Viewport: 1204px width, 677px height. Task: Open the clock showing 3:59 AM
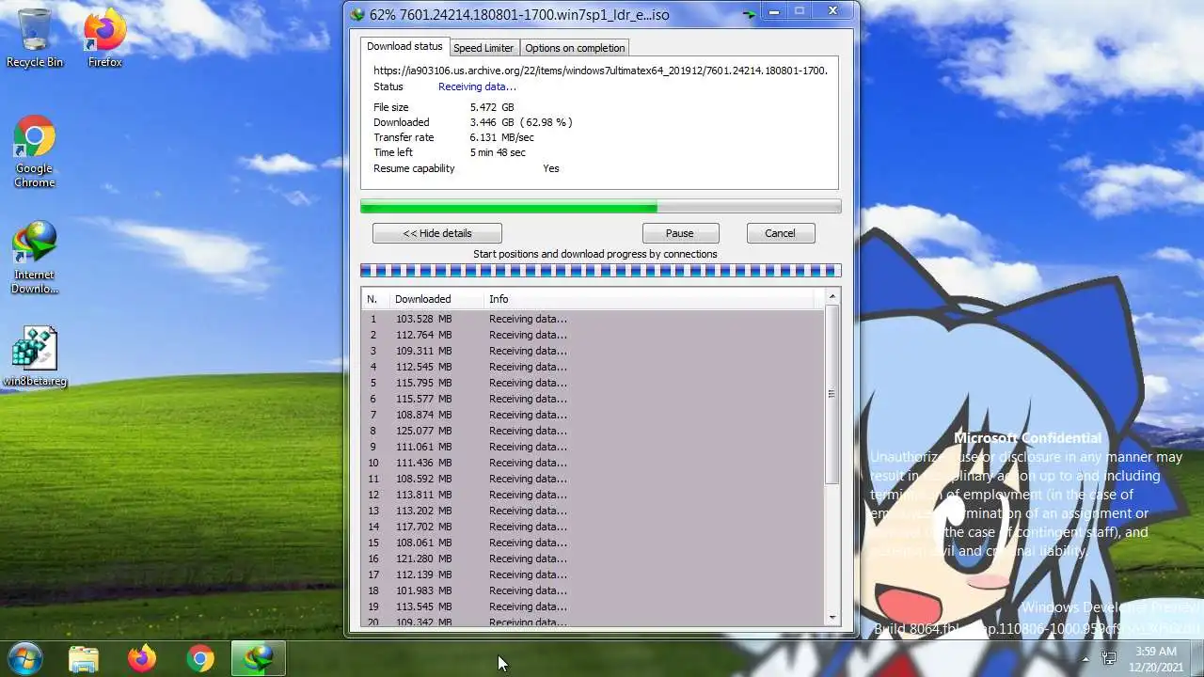point(1155,658)
